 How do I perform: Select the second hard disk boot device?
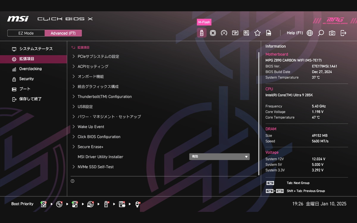click(x=75, y=204)
